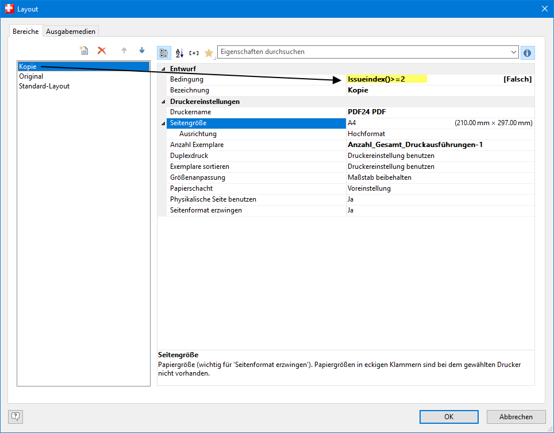The image size is (554, 433).
Task: Collapse the Seitengröße sub-properties
Action: click(163, 123)
